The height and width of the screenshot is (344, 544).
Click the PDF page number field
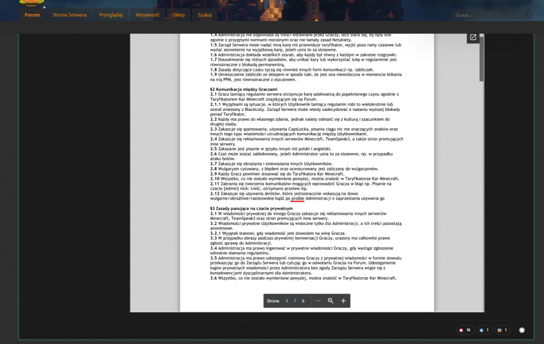[287, 301]
